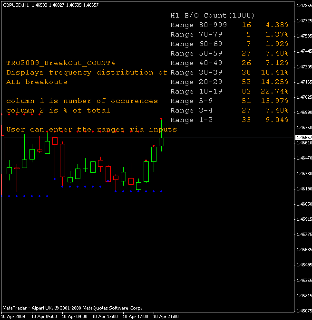Select the 14.25% percentage value

(277, 82)
